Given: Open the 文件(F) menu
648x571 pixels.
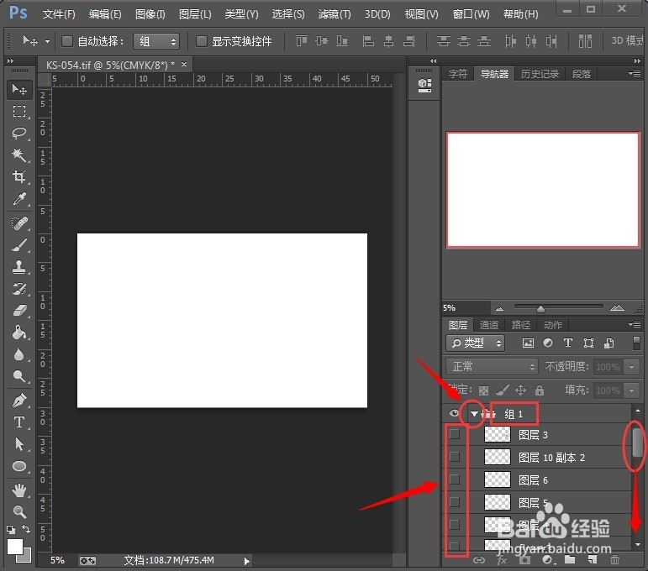Looking at the screenshot, I should 59,14.
